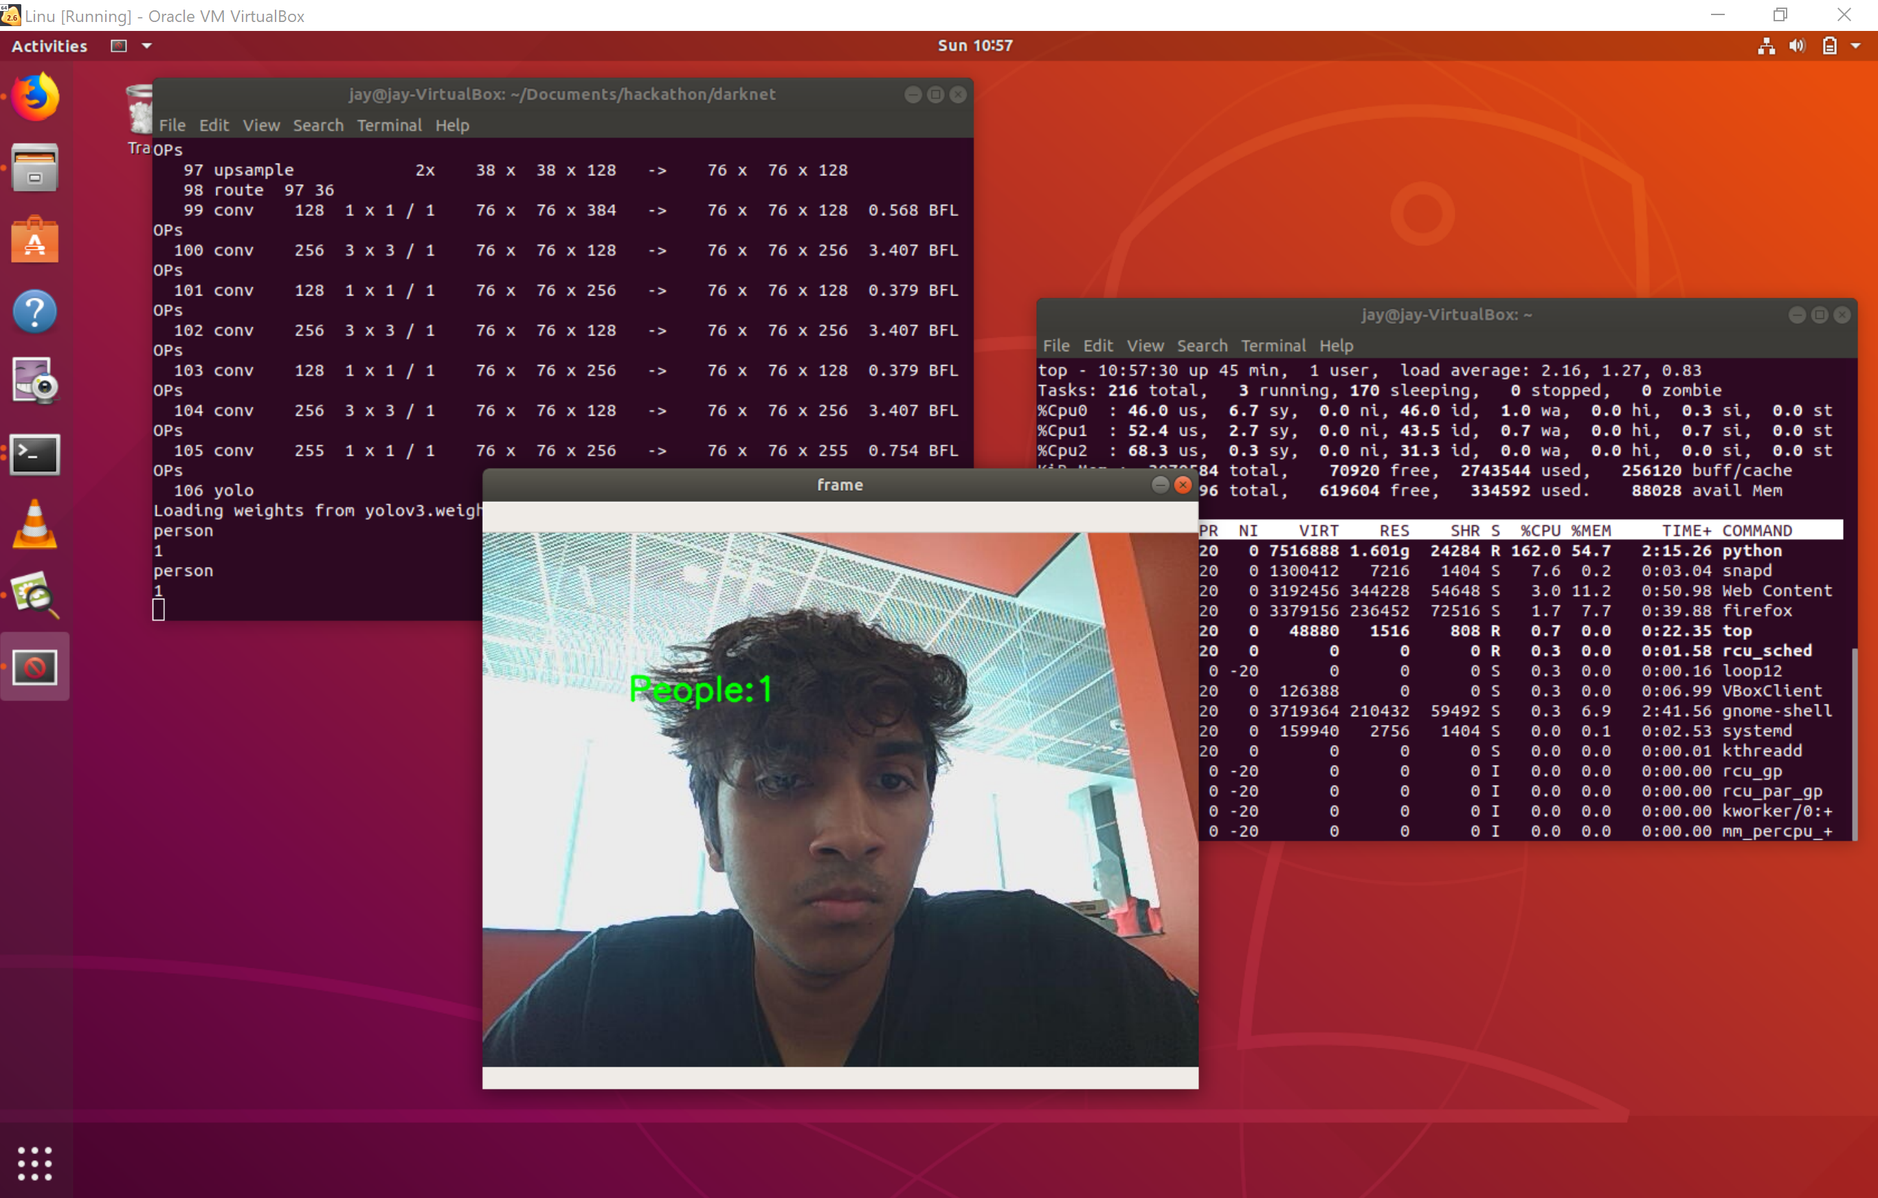Click the network status indicator

click(1767, 46)
